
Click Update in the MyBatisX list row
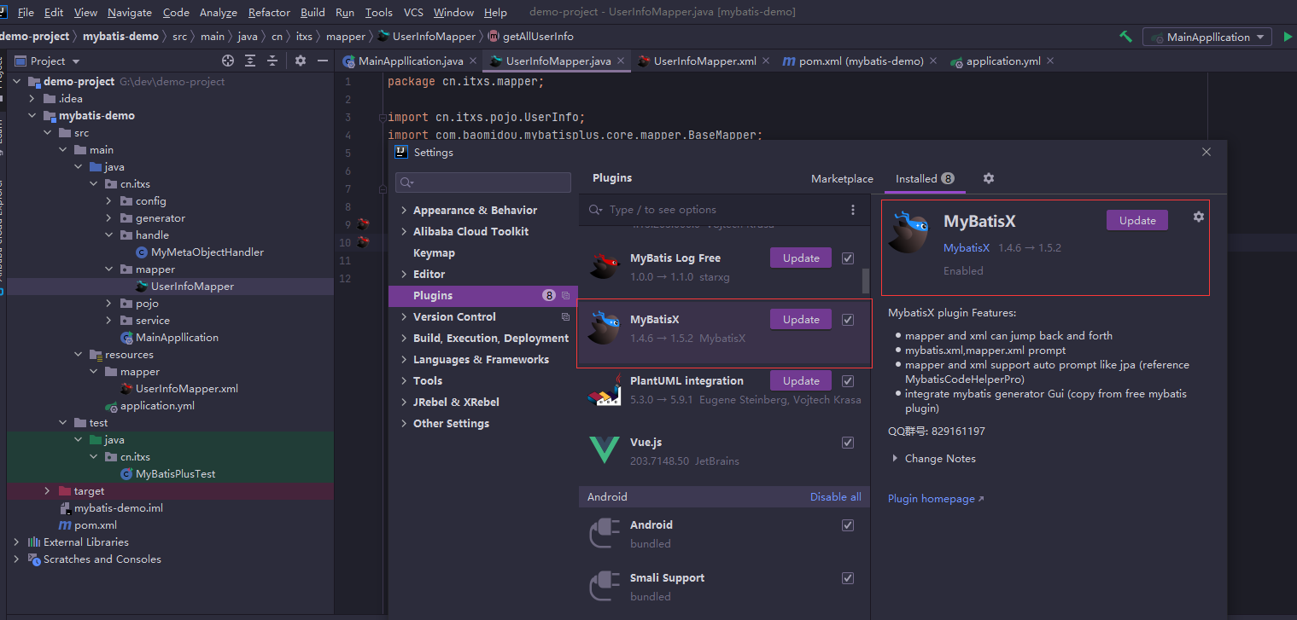tap(801, 319)
